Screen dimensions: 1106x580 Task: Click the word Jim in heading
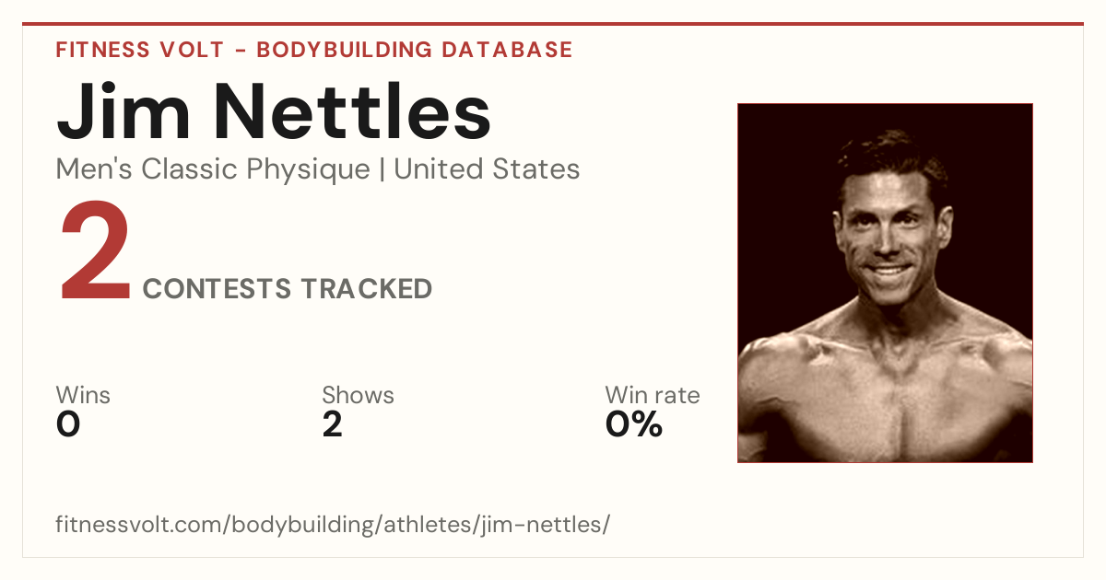[118, 110]
